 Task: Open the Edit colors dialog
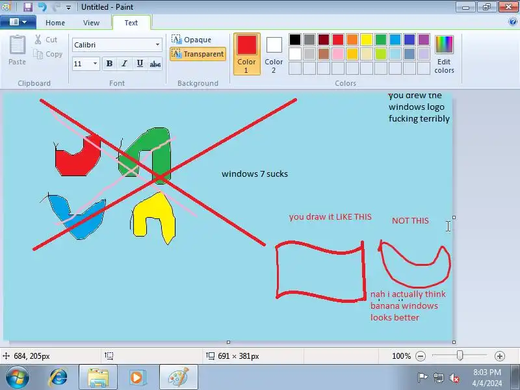[444, 54]
